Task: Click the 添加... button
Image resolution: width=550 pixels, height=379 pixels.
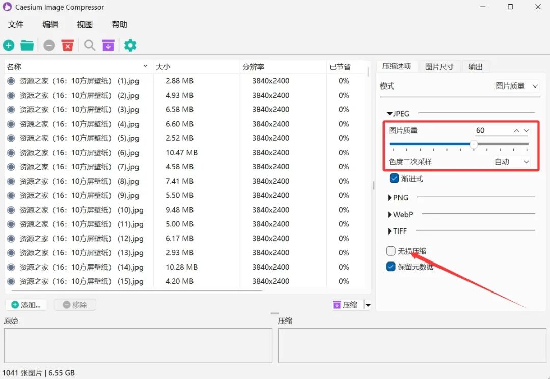Action: [x=26, y=305]
